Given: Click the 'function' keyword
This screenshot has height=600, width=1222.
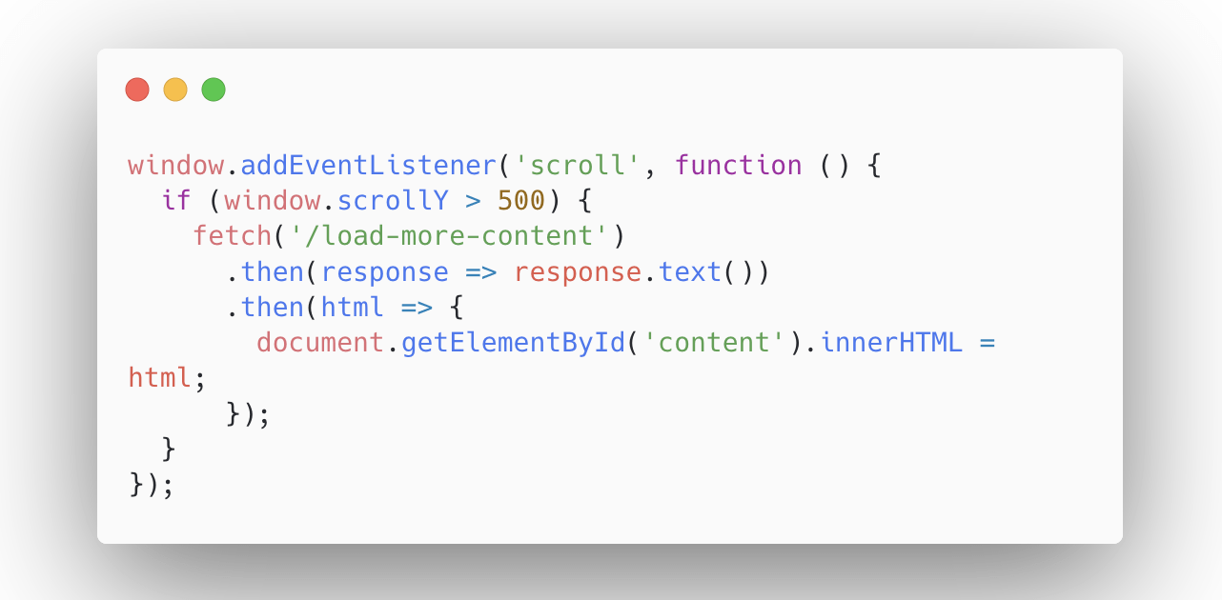Looking at the screenshot, I should pyautogui.click(x=739, y=165).
